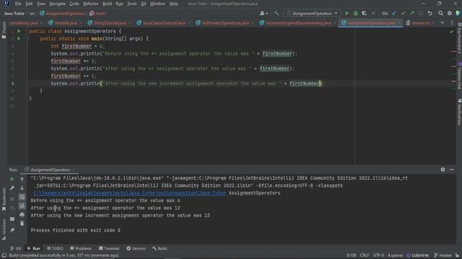Follow the classpath link in console output

coord(130,194)
